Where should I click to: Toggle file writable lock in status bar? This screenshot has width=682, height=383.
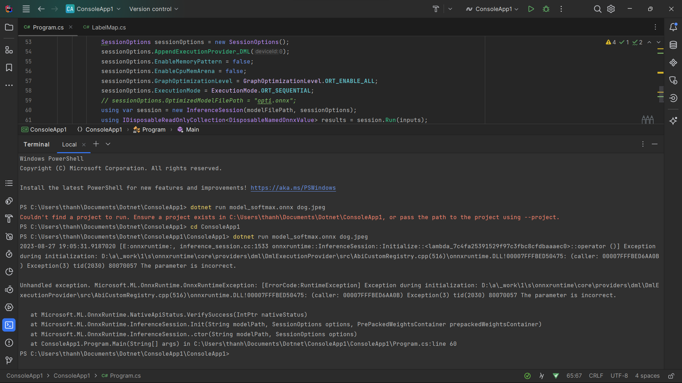pyautogui.click(x=671, y=376)
